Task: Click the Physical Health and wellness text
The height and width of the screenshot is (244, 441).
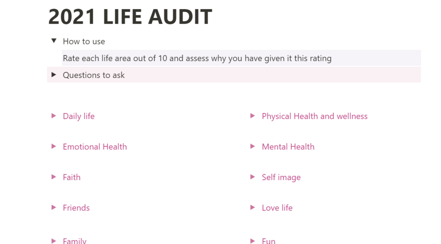Action: [315, 116]
